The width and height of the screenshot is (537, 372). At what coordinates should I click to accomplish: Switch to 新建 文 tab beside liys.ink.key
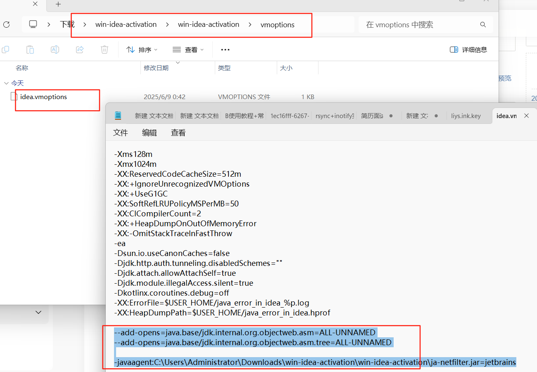[417, 116]
